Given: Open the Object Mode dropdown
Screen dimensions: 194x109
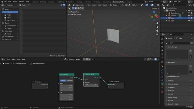Looking at the screenshot, I should point(79,5).
